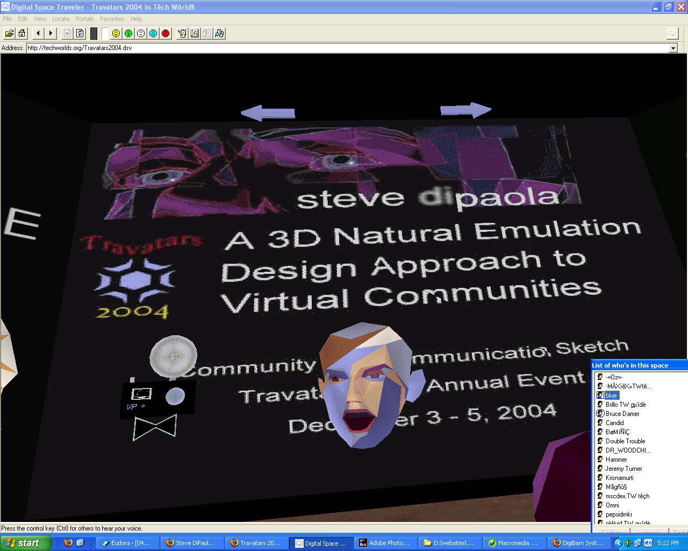Select 'pepsidrnkr' in the user list
This screenshot has width=688, height=551.
619,514
